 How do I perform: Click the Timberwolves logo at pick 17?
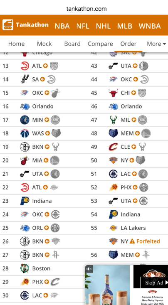25,120
